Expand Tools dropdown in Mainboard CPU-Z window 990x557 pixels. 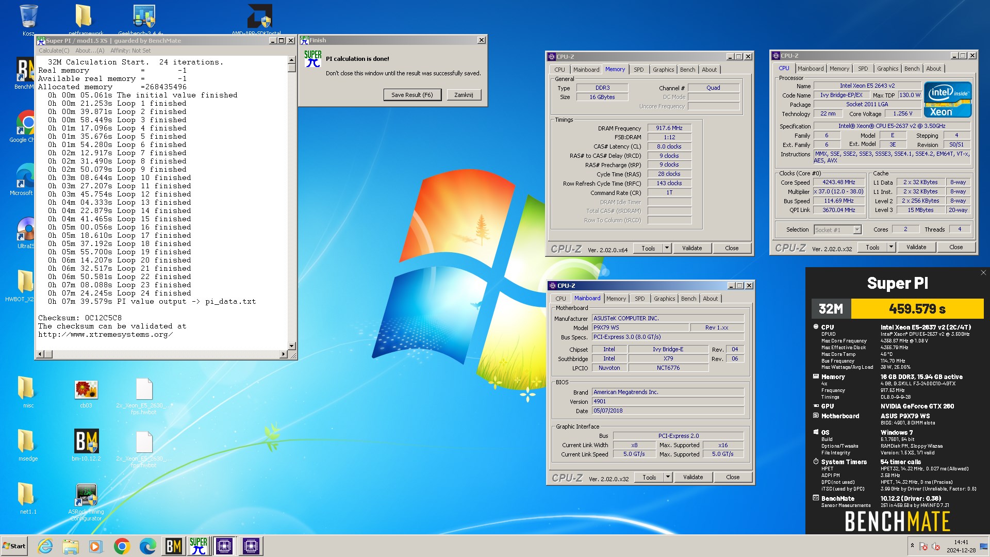click(x=668, y=477)
